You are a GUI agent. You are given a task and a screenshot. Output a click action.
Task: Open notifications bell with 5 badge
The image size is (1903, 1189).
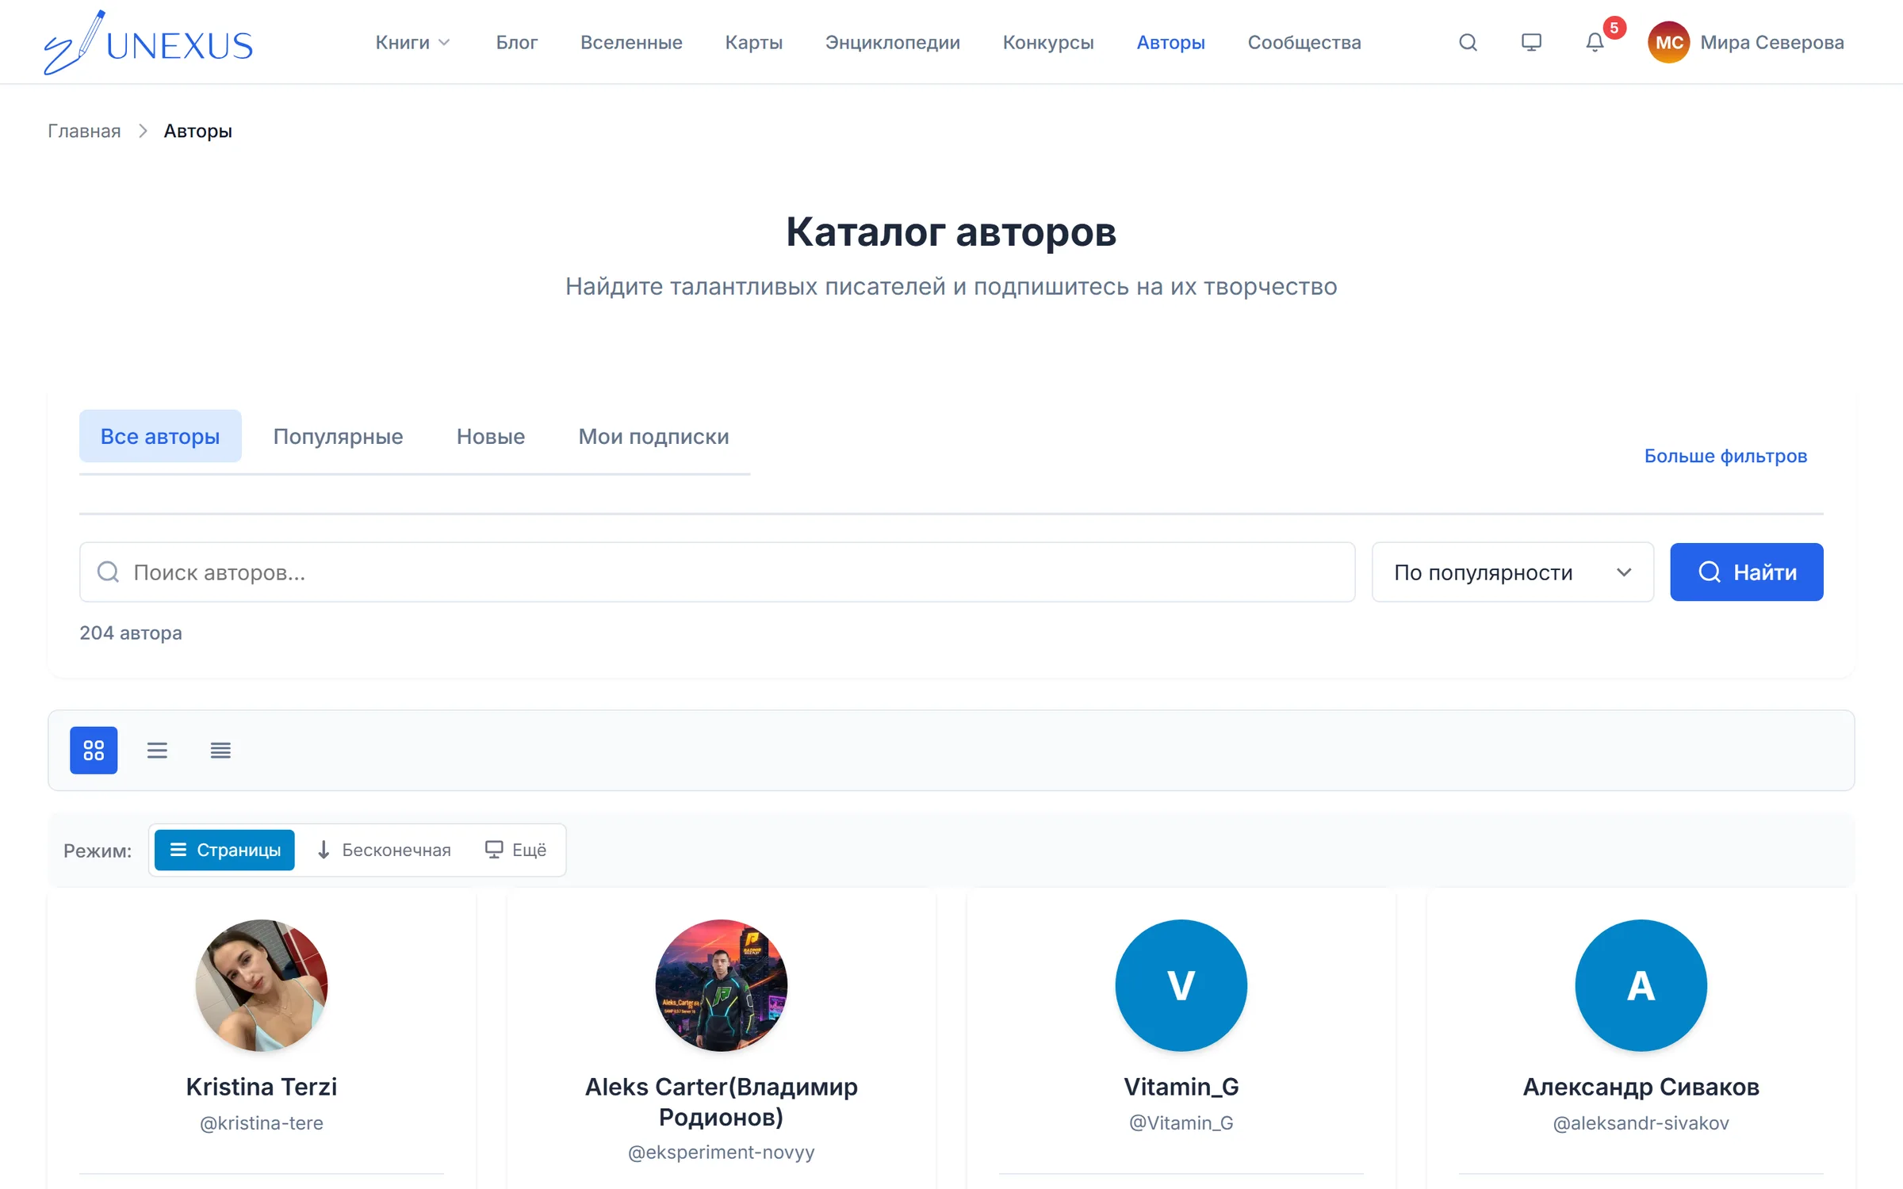(1595, 42)
